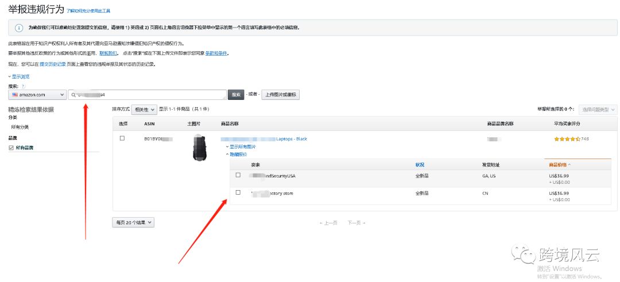Click the star rating icons for the product
This screenshot has width=620, height=282.
coord(567,139)
